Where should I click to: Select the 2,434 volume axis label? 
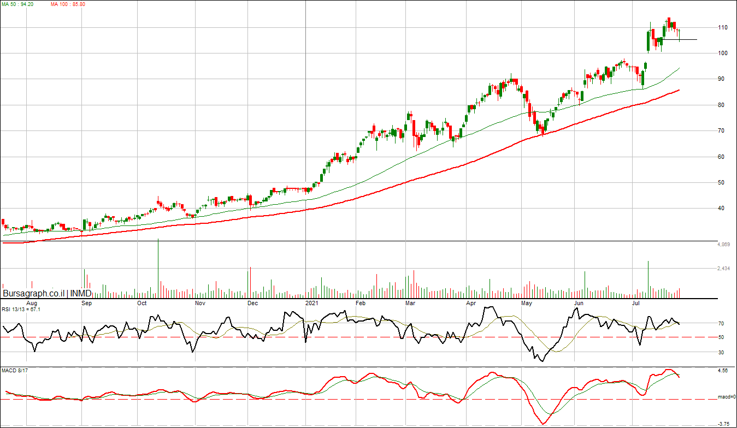point(724,269)
